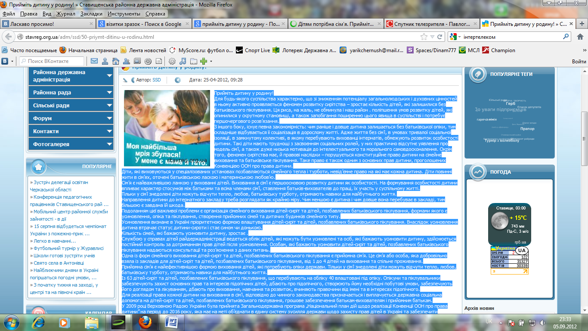The image size is (588, 331).
Task: Click the Герб tag in tag cloud
Action: pyautogui.click(x=511, y=104)
